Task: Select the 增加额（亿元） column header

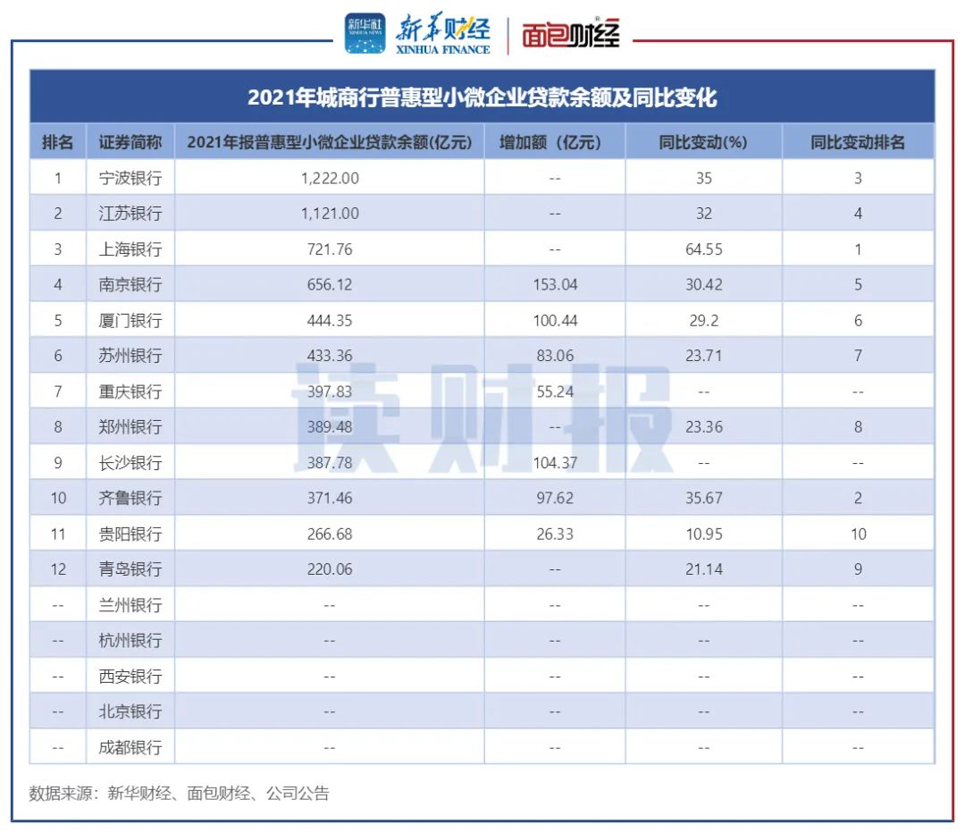Action: pyautogui.click(x=554, y=142)
